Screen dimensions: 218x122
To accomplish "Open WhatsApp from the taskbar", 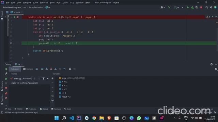I will [139, 118].
